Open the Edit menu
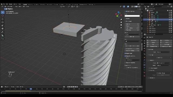This screenshot has height=97, width=173. tap(7, 4)
